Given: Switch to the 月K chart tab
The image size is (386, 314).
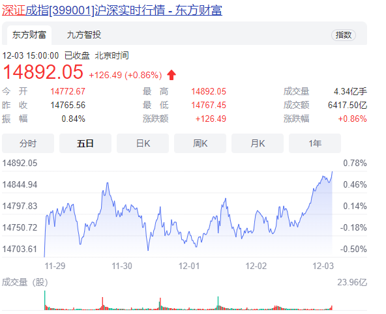Looking at the screenshot, I should (x=258, y=143).
